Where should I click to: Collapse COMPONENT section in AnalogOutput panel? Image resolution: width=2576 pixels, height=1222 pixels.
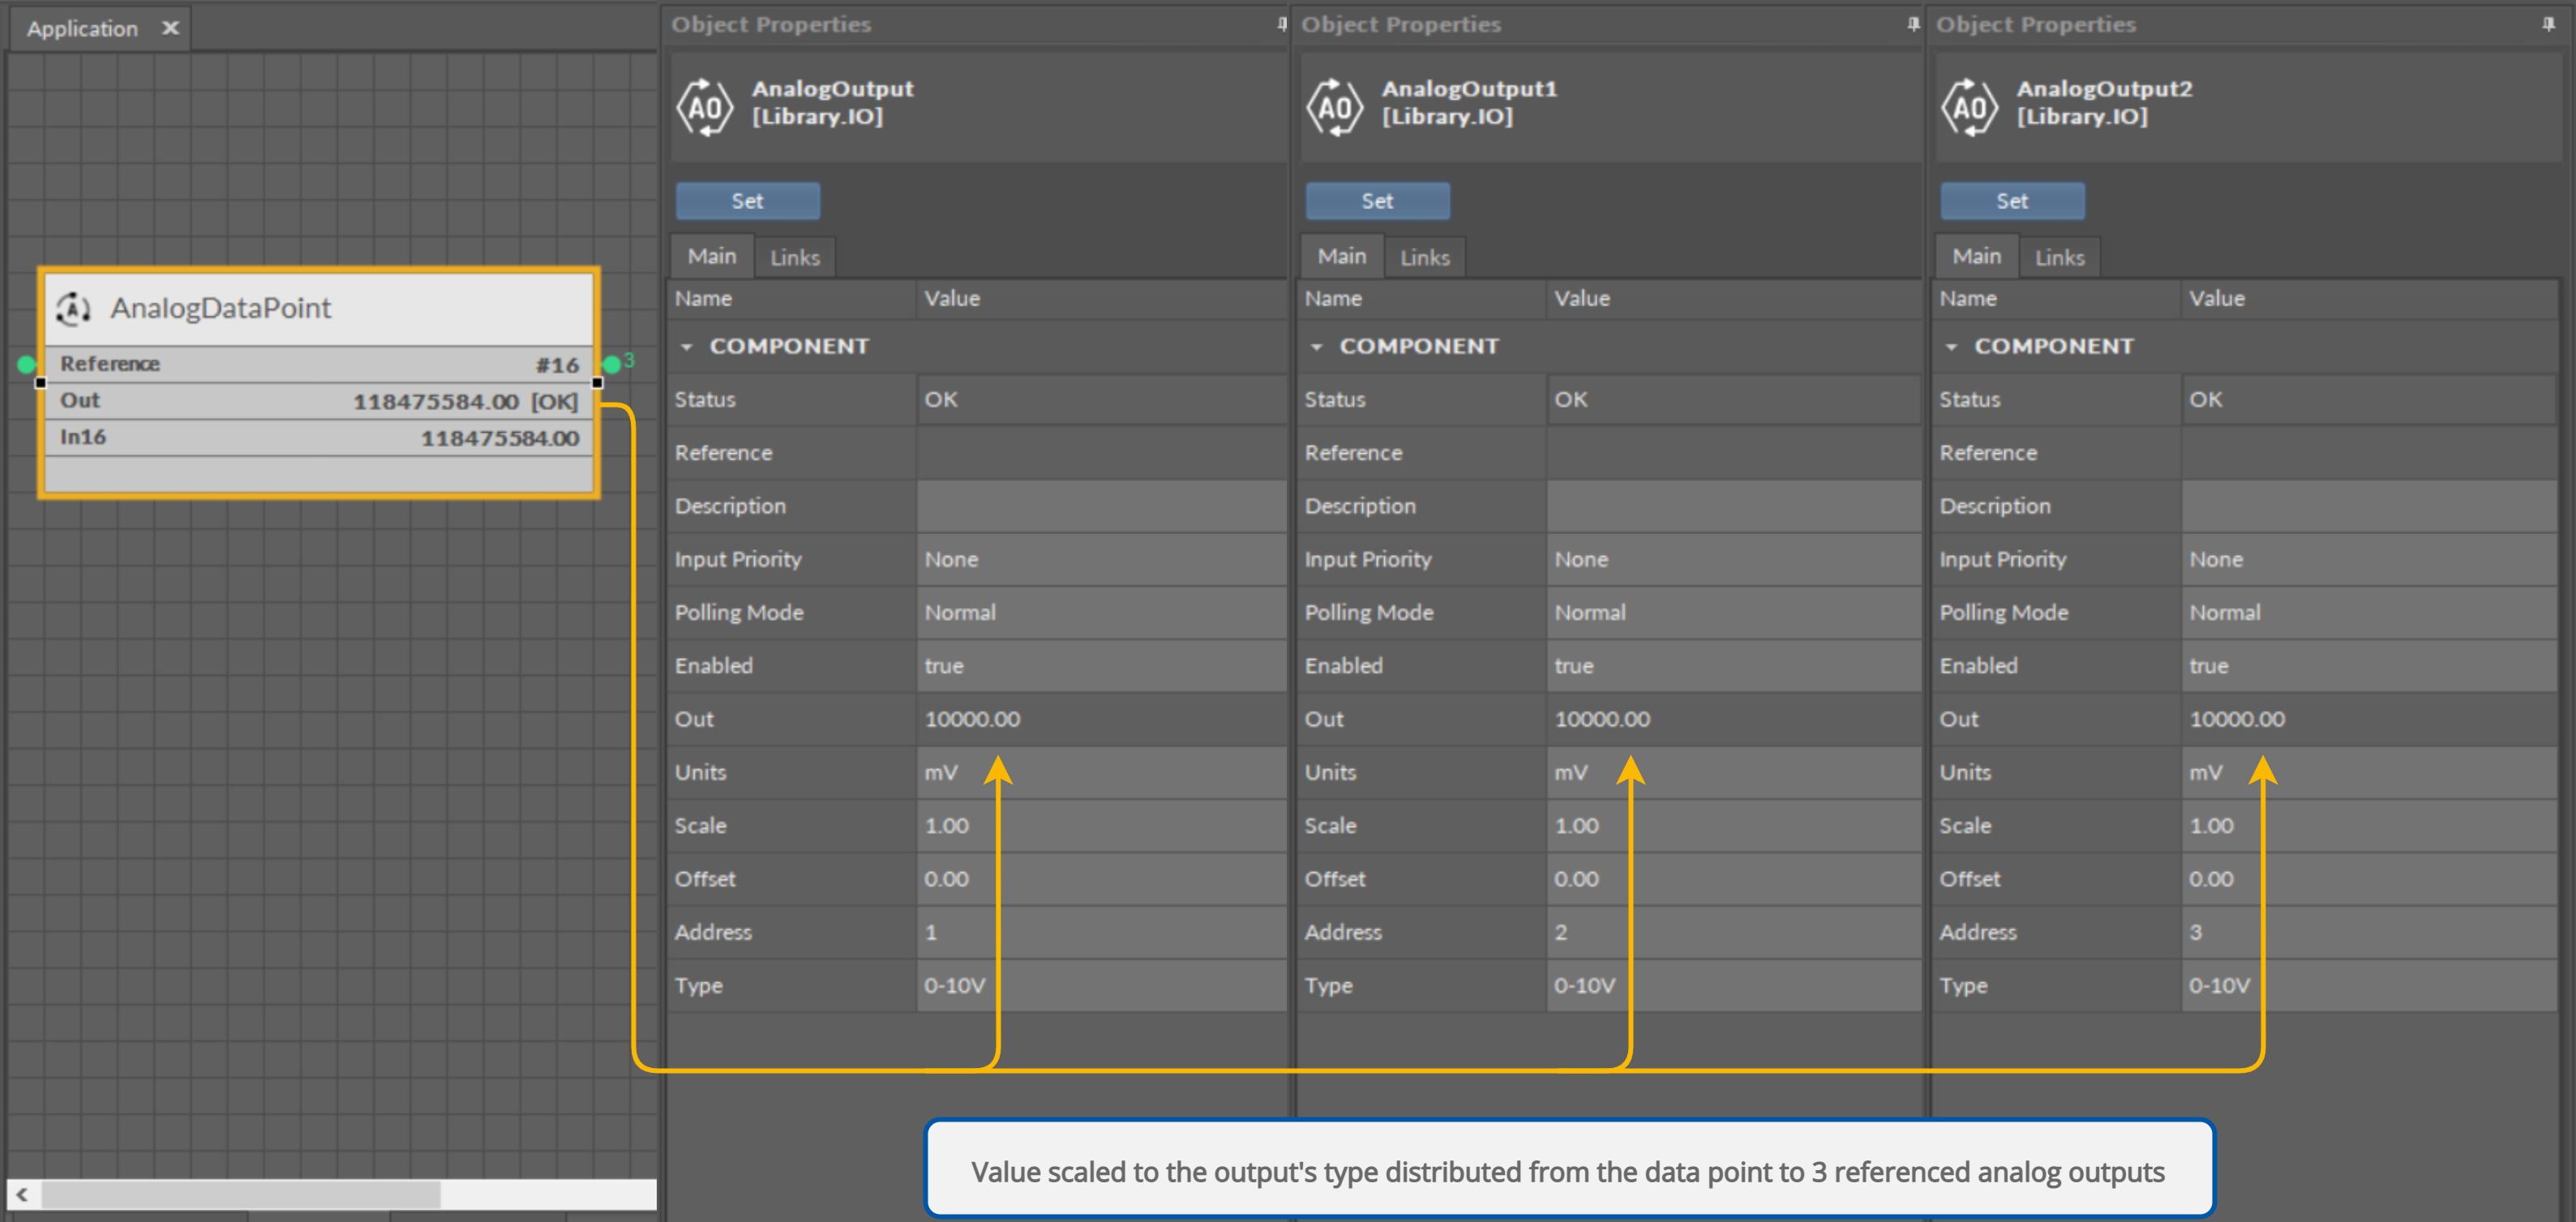tap(687, 347)
